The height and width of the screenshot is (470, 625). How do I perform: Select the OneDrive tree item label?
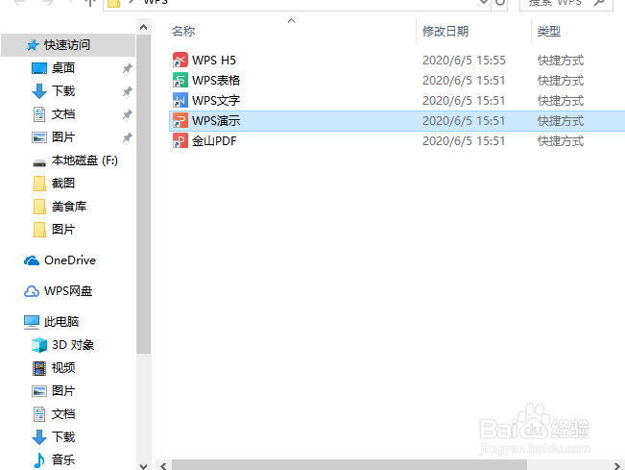tap(70, 260)
